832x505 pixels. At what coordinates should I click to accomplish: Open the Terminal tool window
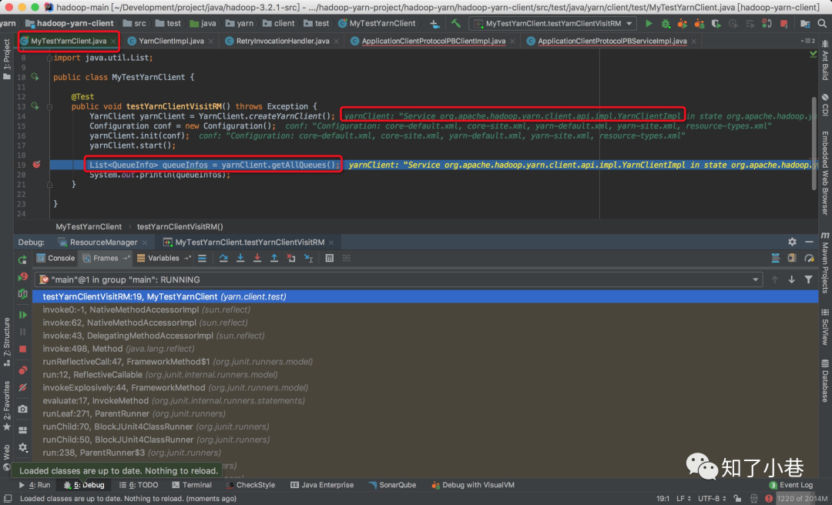[x=192, y=485]
